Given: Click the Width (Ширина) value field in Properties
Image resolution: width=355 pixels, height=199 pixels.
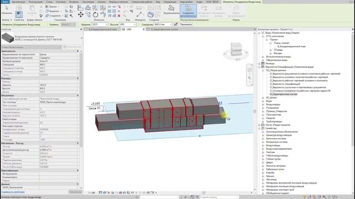Looking at the screenshot, I should tap(58, 85).
